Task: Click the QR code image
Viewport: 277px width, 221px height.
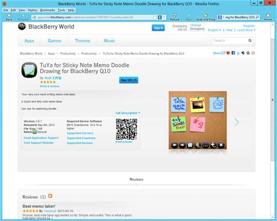Action: (x=126, y=129)
